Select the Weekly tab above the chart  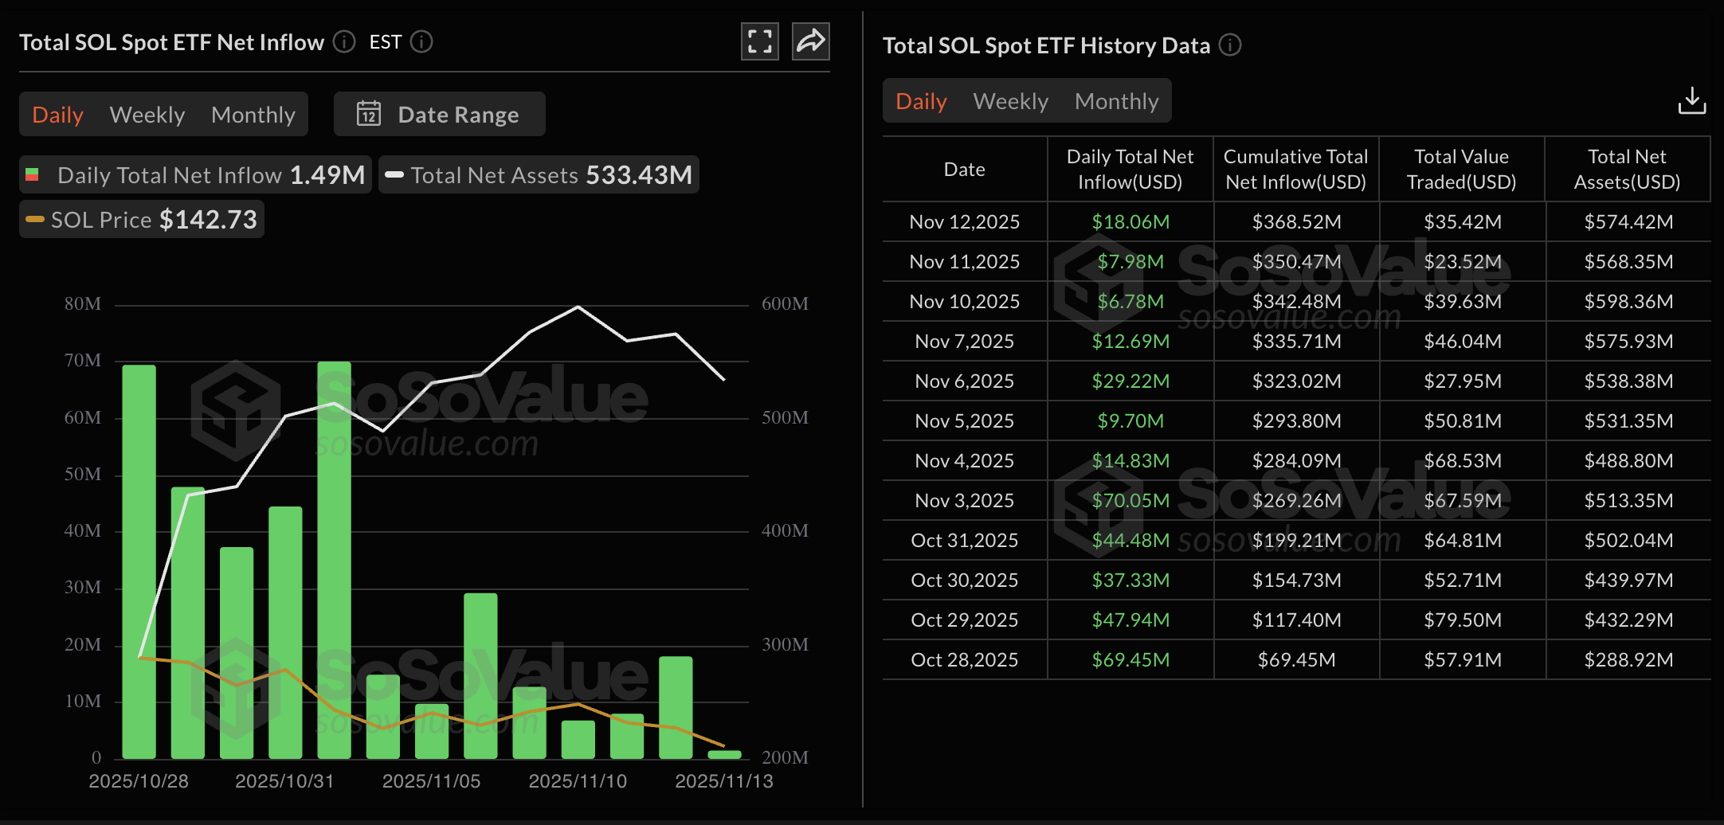(x=147, y=114)
